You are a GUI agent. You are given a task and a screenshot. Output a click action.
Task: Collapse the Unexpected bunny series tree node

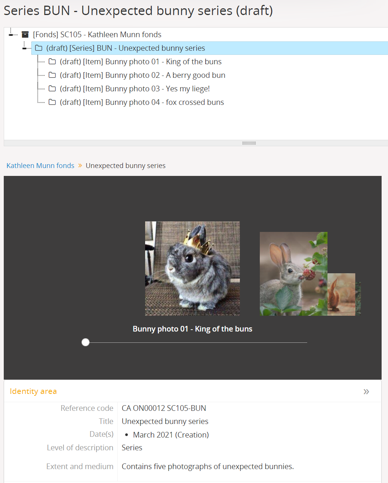[25, 48]
